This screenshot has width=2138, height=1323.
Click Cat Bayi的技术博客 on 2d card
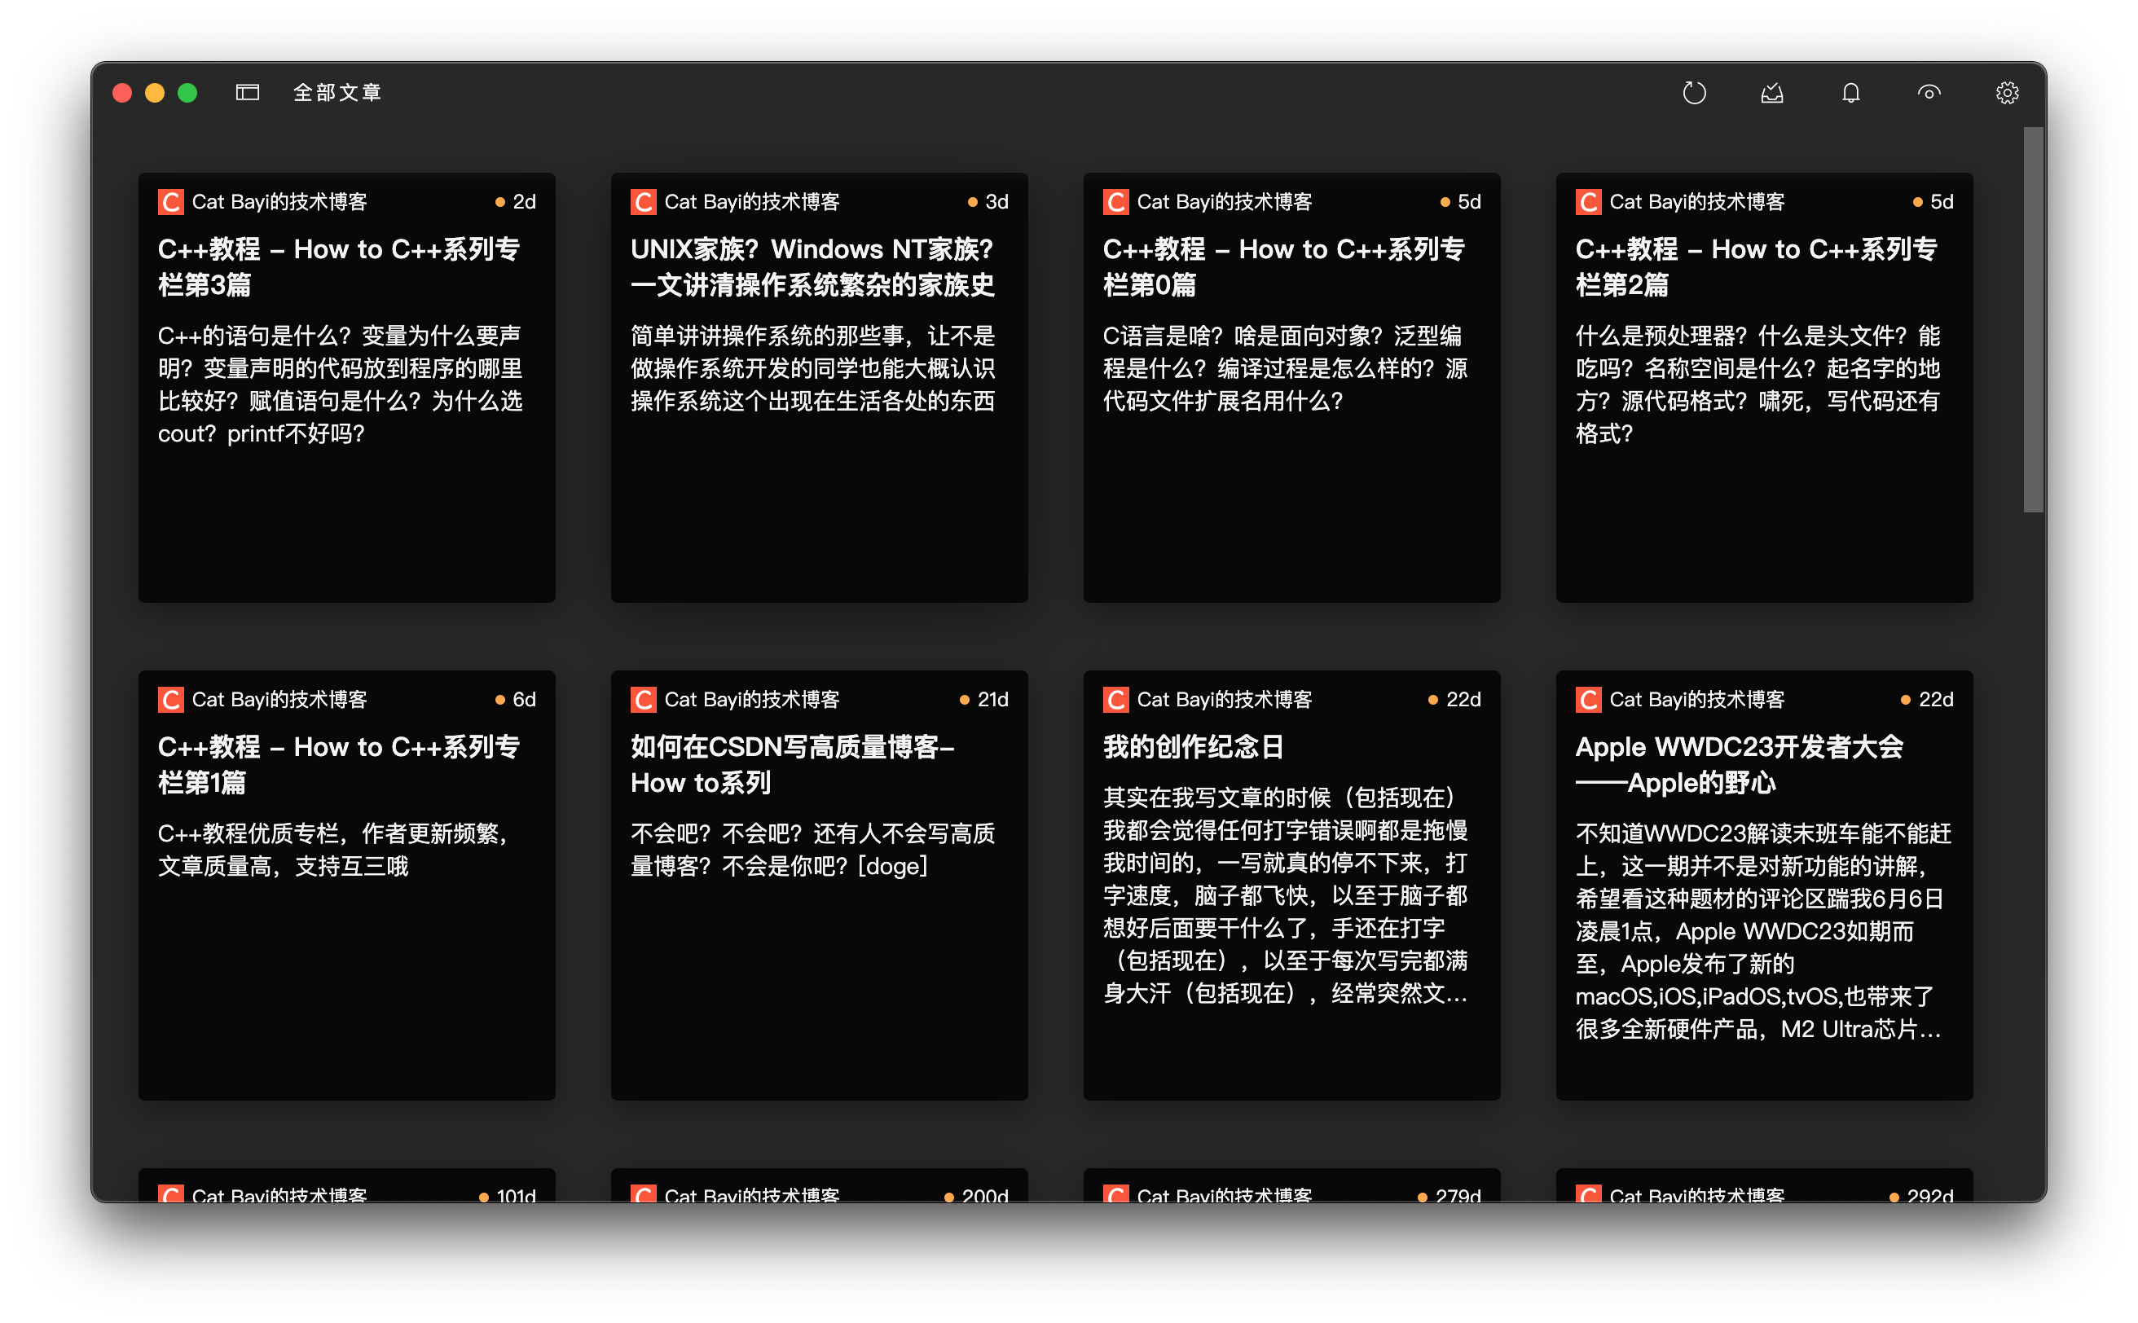click(x=279, y=202)
